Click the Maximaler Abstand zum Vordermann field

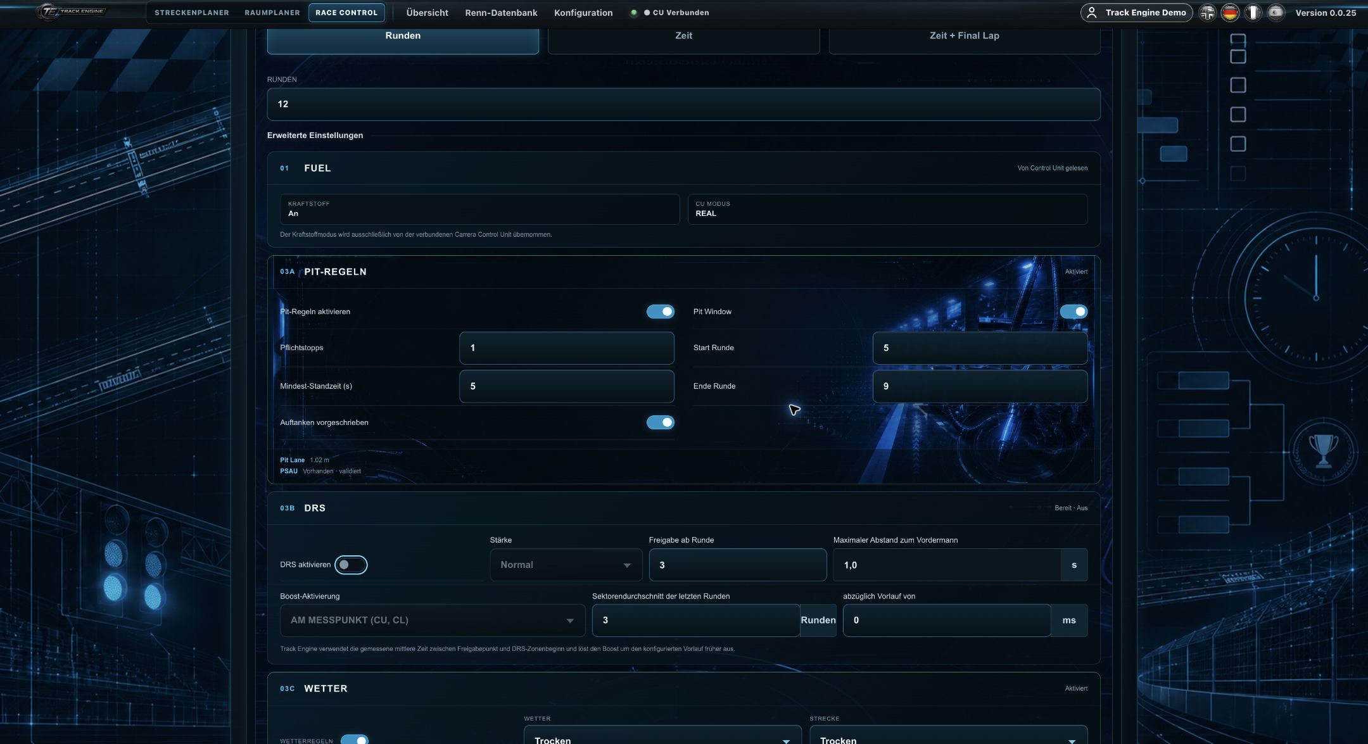click(947, 565)
